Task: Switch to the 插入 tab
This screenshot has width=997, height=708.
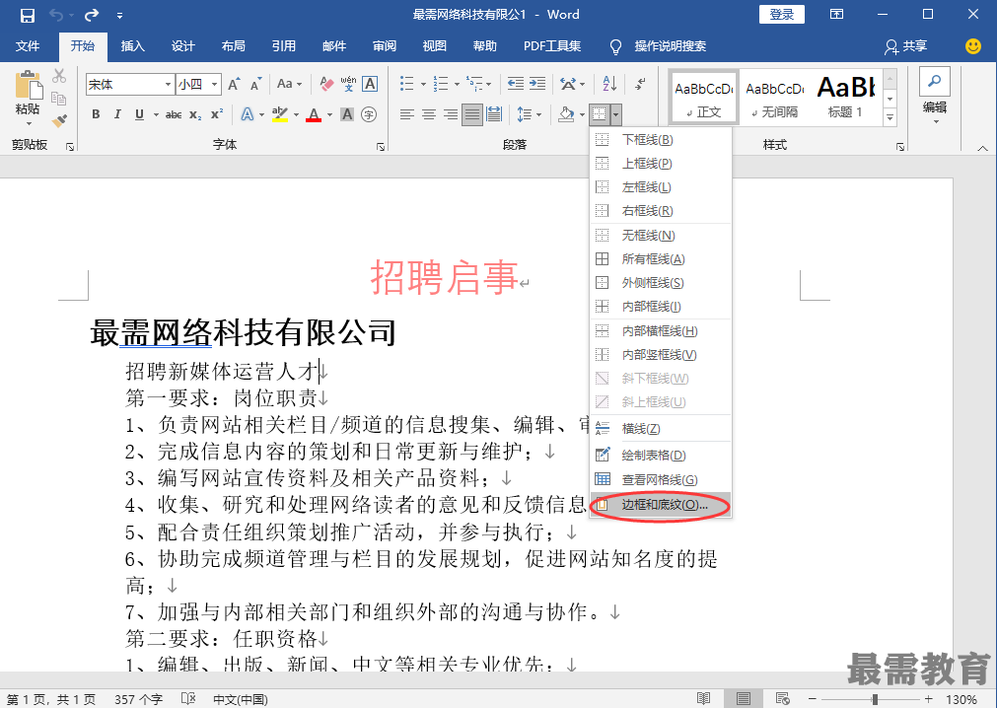Action: tap(133, 45)
